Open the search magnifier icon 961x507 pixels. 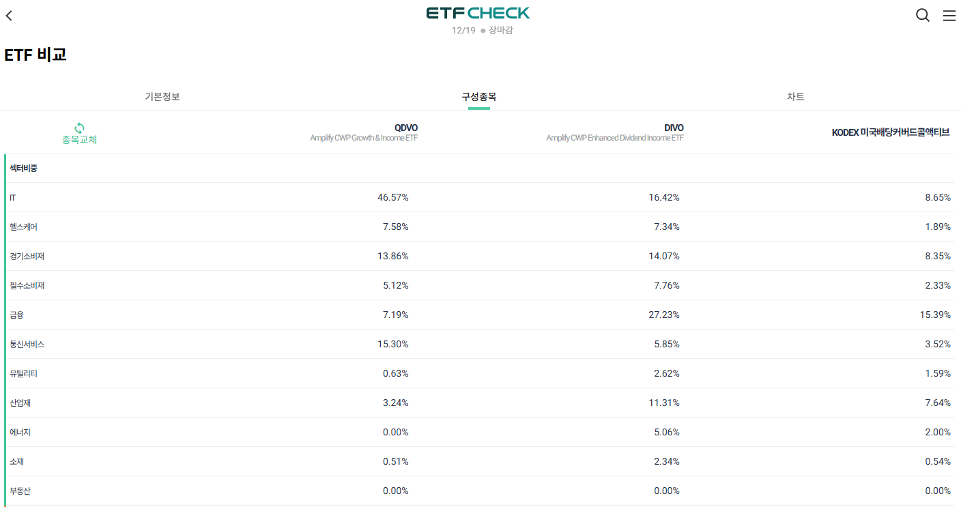coord(922,15)
